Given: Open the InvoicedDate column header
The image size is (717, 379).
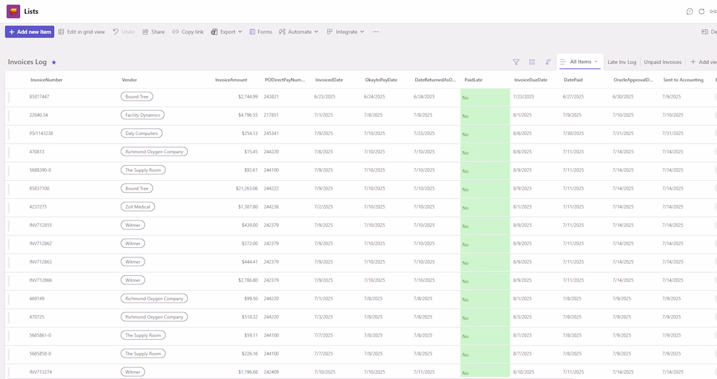Looking at the screenshot, I should pyautogui.click(x=329, y=80).
